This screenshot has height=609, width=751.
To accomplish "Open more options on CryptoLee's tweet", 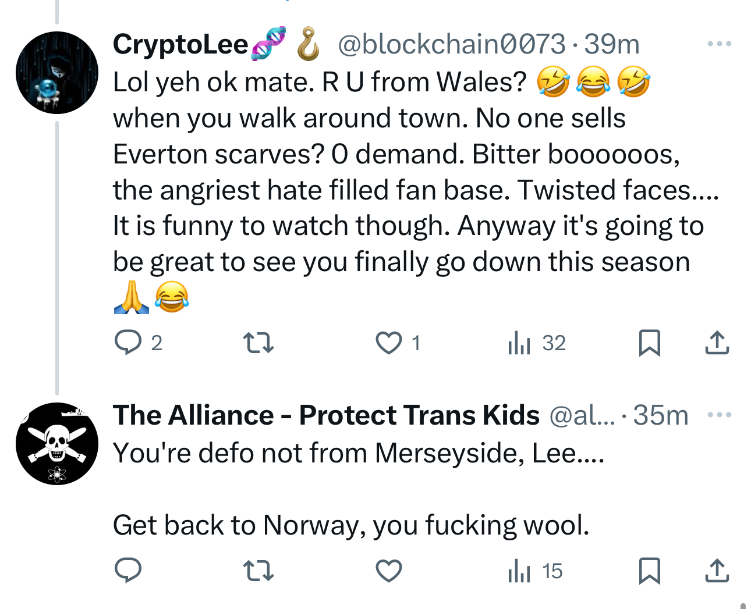I will click(x=719, y=44).
